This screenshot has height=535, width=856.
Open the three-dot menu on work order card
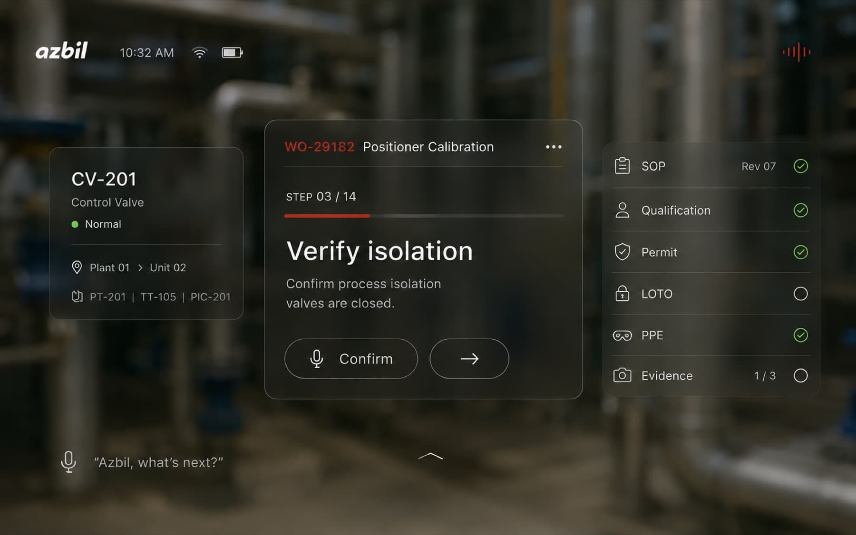pos(554,147)
